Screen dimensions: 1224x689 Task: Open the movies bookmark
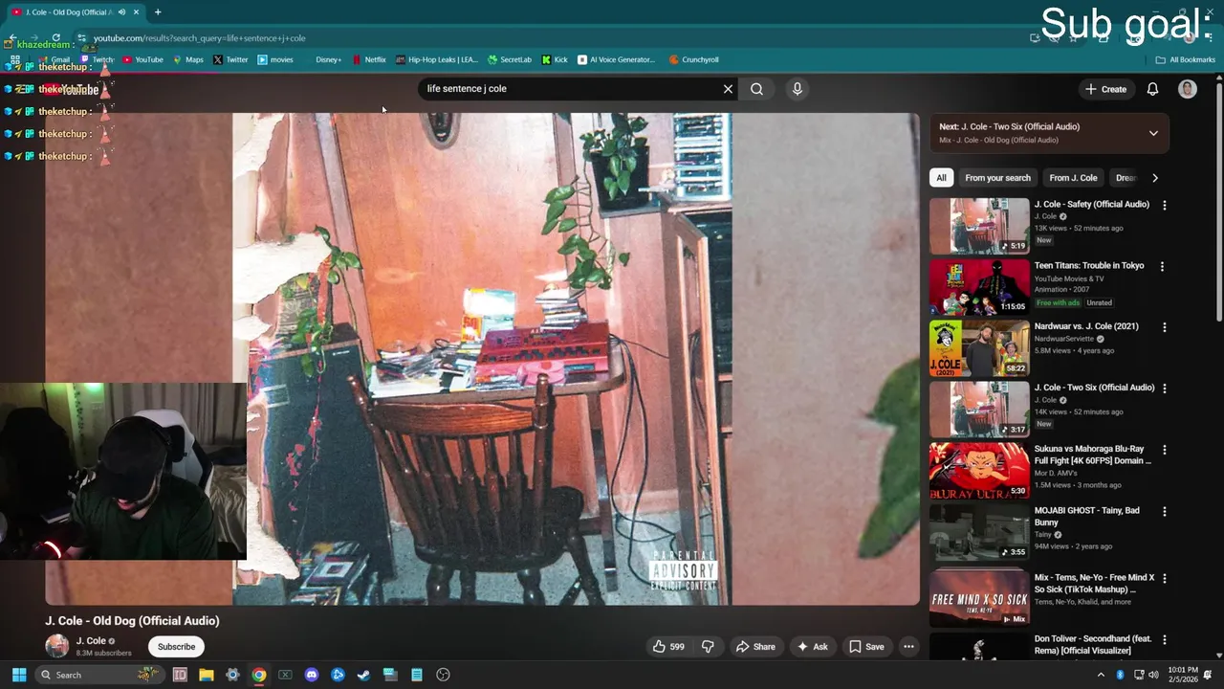275,59
